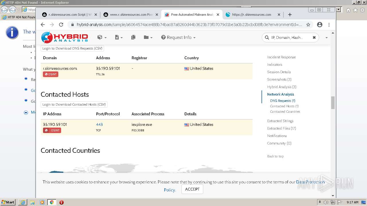Jump to Contacted Countries subsection
The image size is (367, 206).
pyautogui.click(x=285, y=112)
